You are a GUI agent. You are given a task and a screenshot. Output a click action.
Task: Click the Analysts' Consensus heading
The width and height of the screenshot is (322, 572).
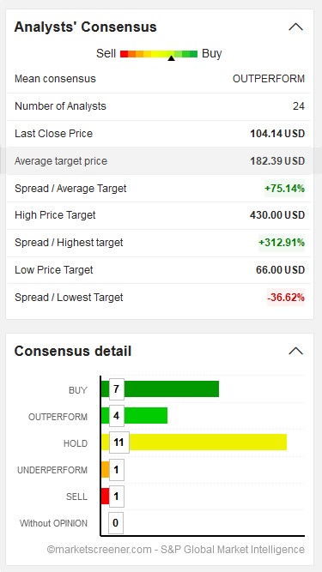coord(85,27)
